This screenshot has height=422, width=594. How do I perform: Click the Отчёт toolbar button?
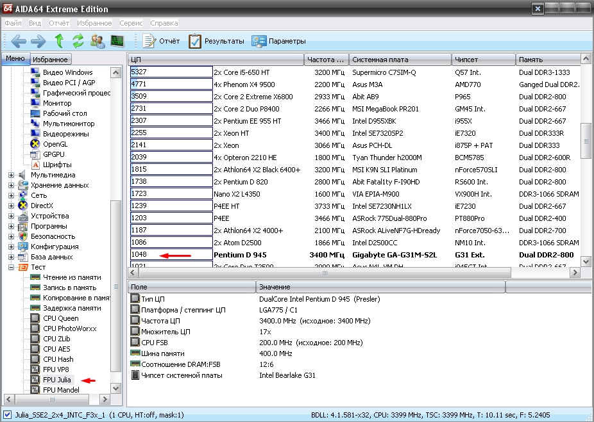[x=161, y=41]
